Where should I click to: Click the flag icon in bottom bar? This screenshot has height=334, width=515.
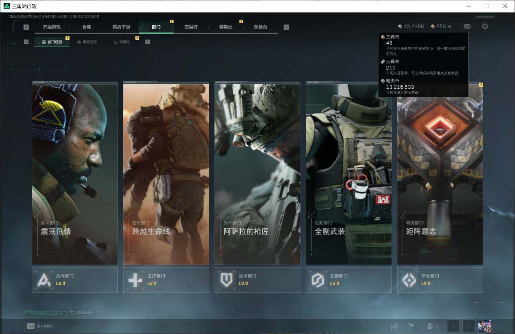tap(411, 326)
